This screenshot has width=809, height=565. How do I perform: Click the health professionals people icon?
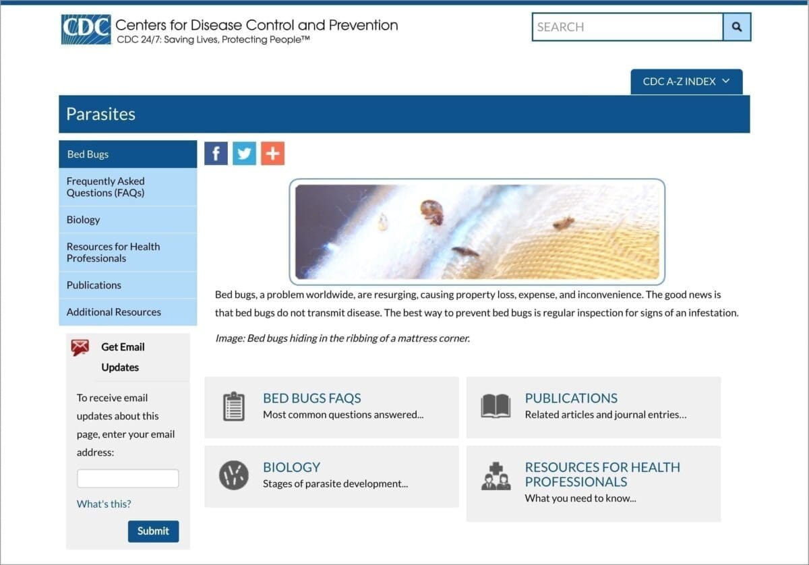tap(496, 476)
